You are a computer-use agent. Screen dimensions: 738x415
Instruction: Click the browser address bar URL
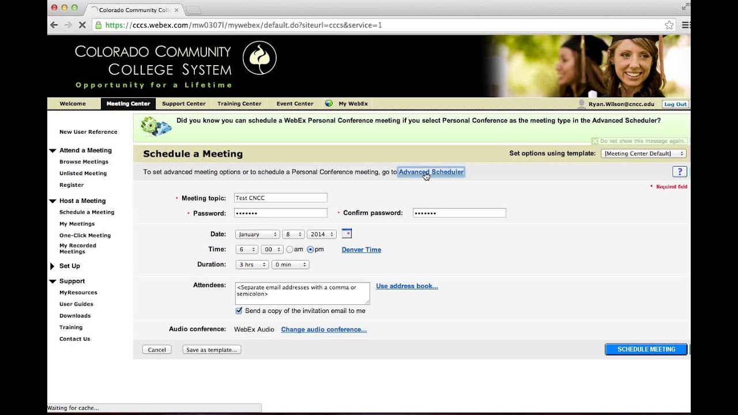(243, 25)
